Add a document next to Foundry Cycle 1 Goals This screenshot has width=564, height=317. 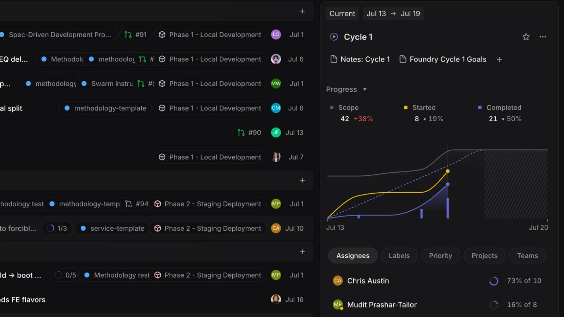point(499,60)
